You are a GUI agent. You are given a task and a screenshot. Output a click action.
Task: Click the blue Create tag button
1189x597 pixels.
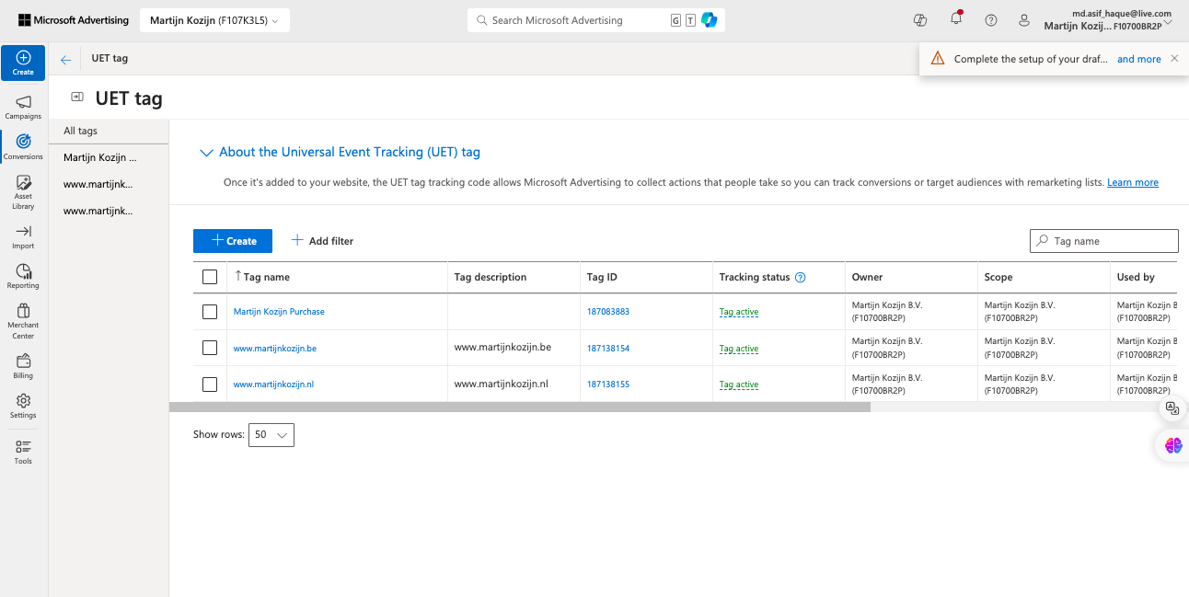pos(233,241)
